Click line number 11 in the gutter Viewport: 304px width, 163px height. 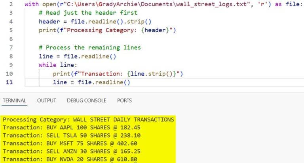[9, 82]
